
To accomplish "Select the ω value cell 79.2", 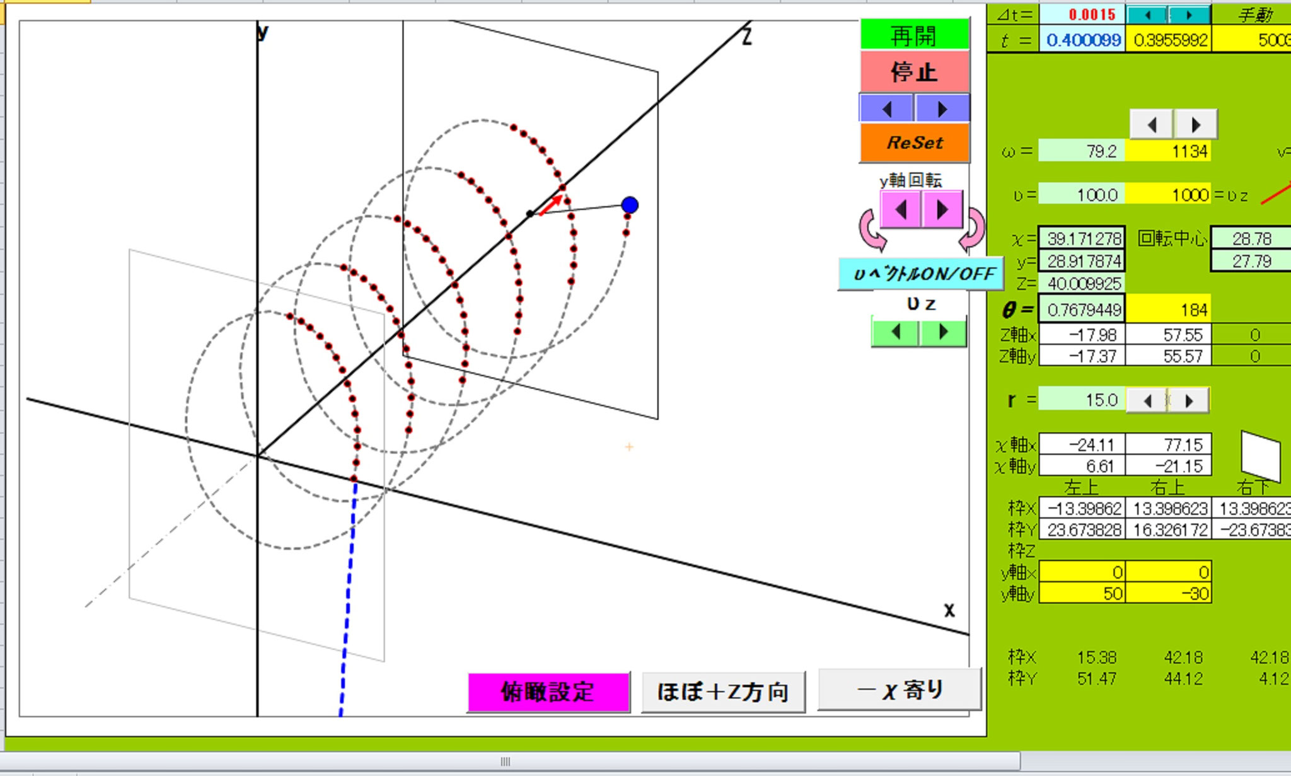I will point(1082,151).
